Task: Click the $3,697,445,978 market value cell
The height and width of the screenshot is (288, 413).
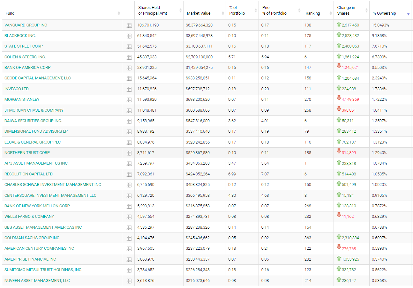Action: (199, 36)
